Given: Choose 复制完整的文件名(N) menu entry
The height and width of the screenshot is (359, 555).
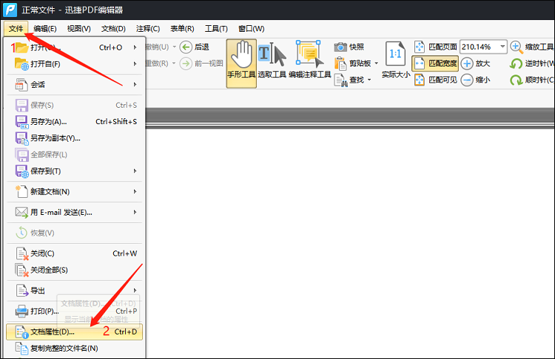Looking at the screenshot, I should point(74,349).
